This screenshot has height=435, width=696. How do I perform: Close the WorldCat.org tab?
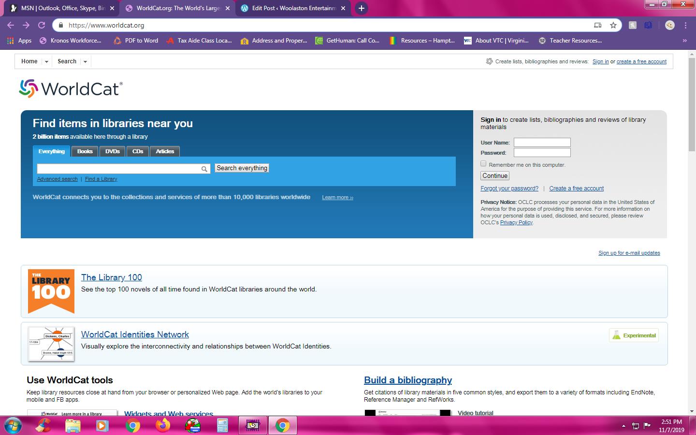pyautogui.click(x=228, y=8)
